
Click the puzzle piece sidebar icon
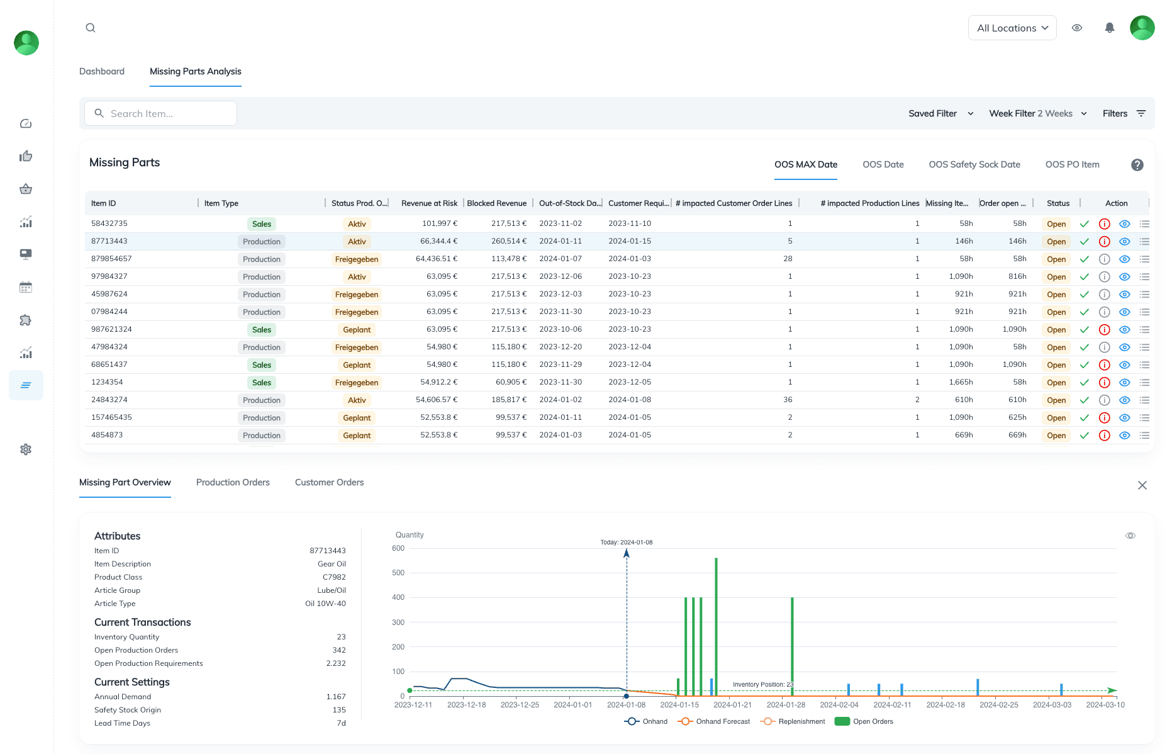click(x=26, y=320)
